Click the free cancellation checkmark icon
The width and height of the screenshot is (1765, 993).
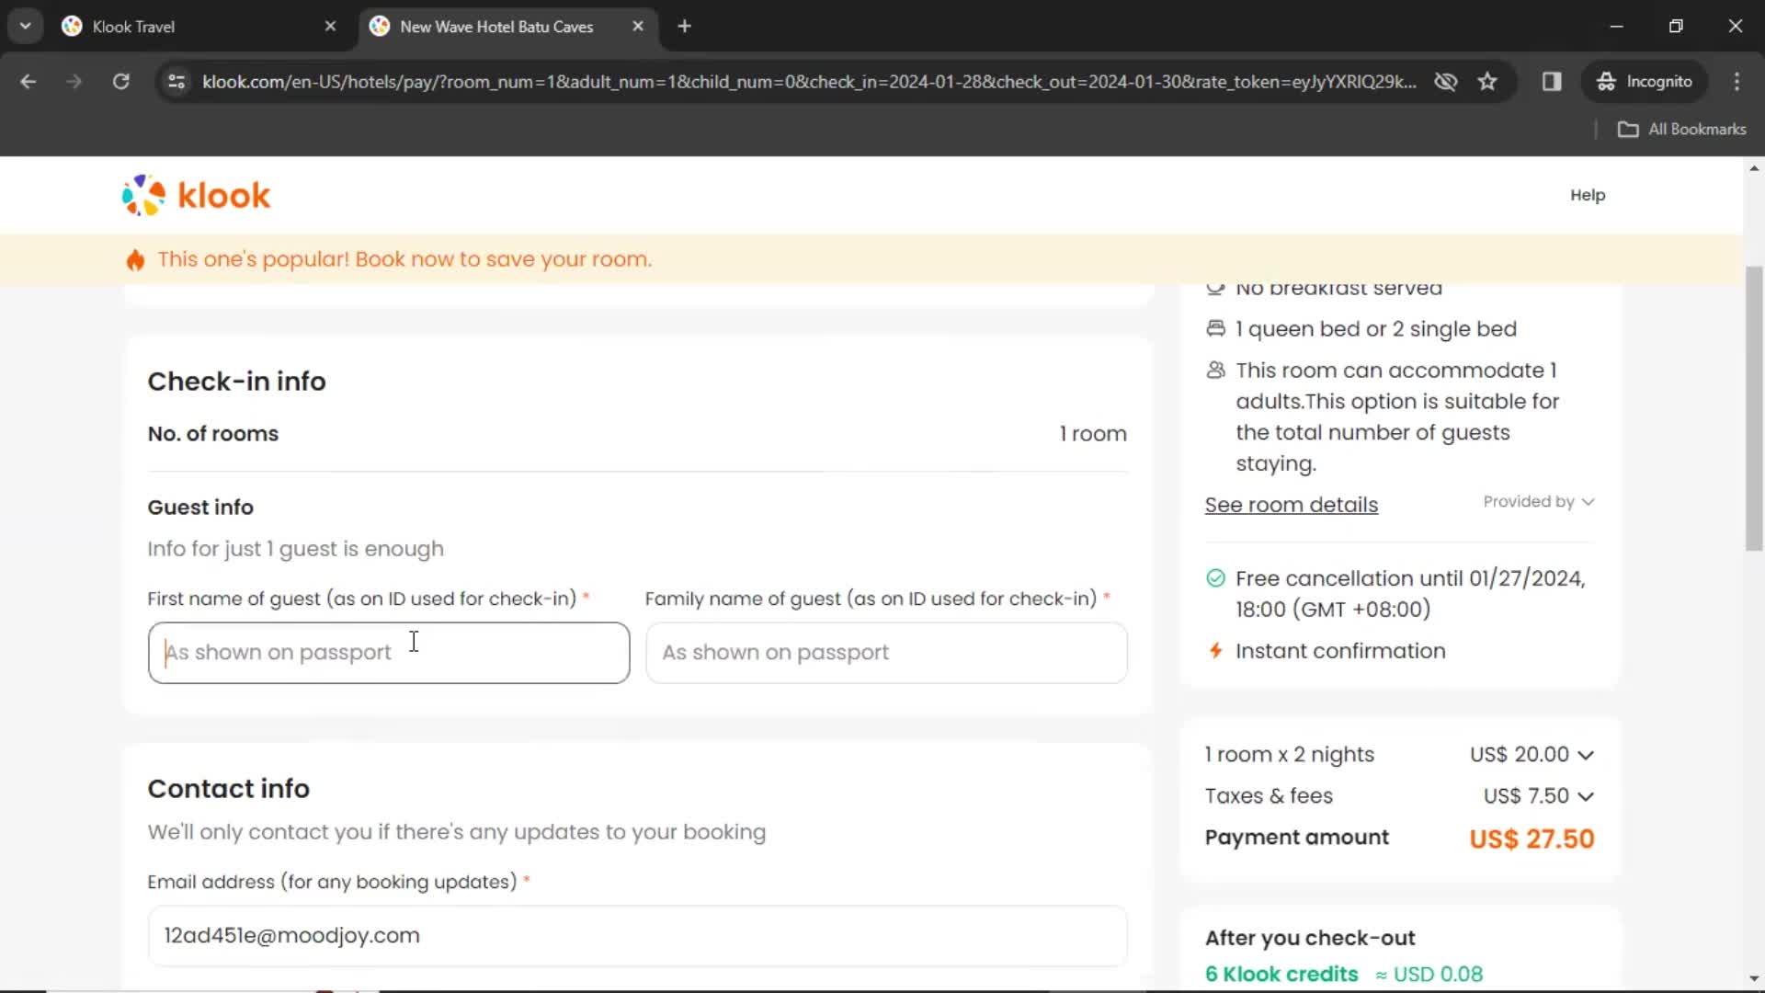click(x=1214, y=578)
